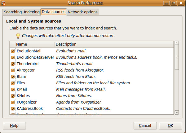
Task: Select the KAddressBook row name
Action: click(30, 109)
